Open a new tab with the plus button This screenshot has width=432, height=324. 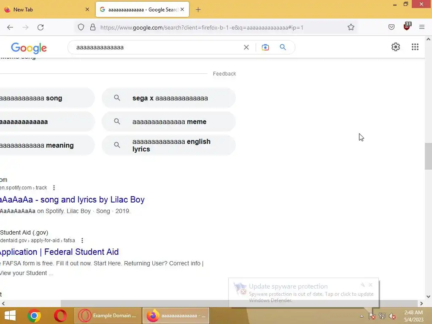198,10
